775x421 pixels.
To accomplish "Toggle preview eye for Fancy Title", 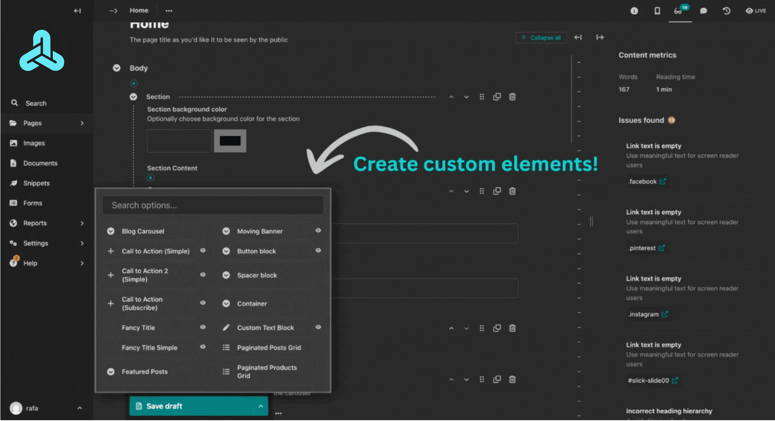I will (203, 327).
